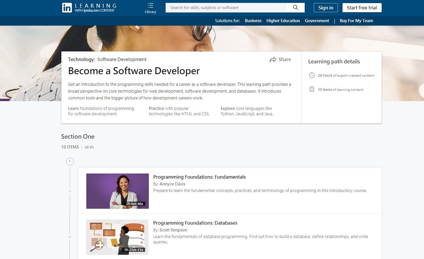Type in the search skills field

click(226, 8)
